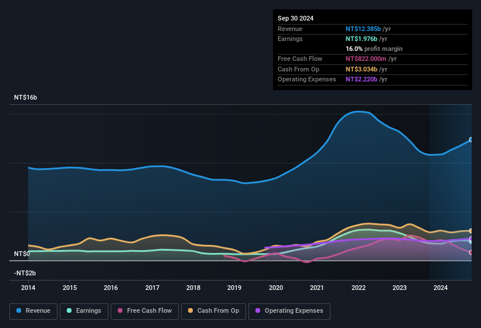Click the NT$12.385b revenue value
The width and height of the screenshot is (481, 328).
click(363, 29)
